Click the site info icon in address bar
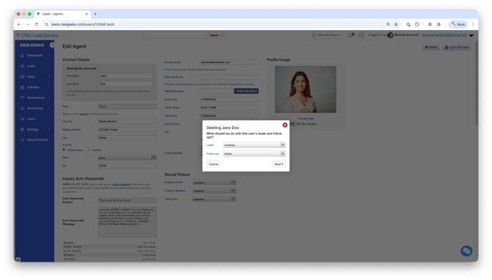 (46, 24)
